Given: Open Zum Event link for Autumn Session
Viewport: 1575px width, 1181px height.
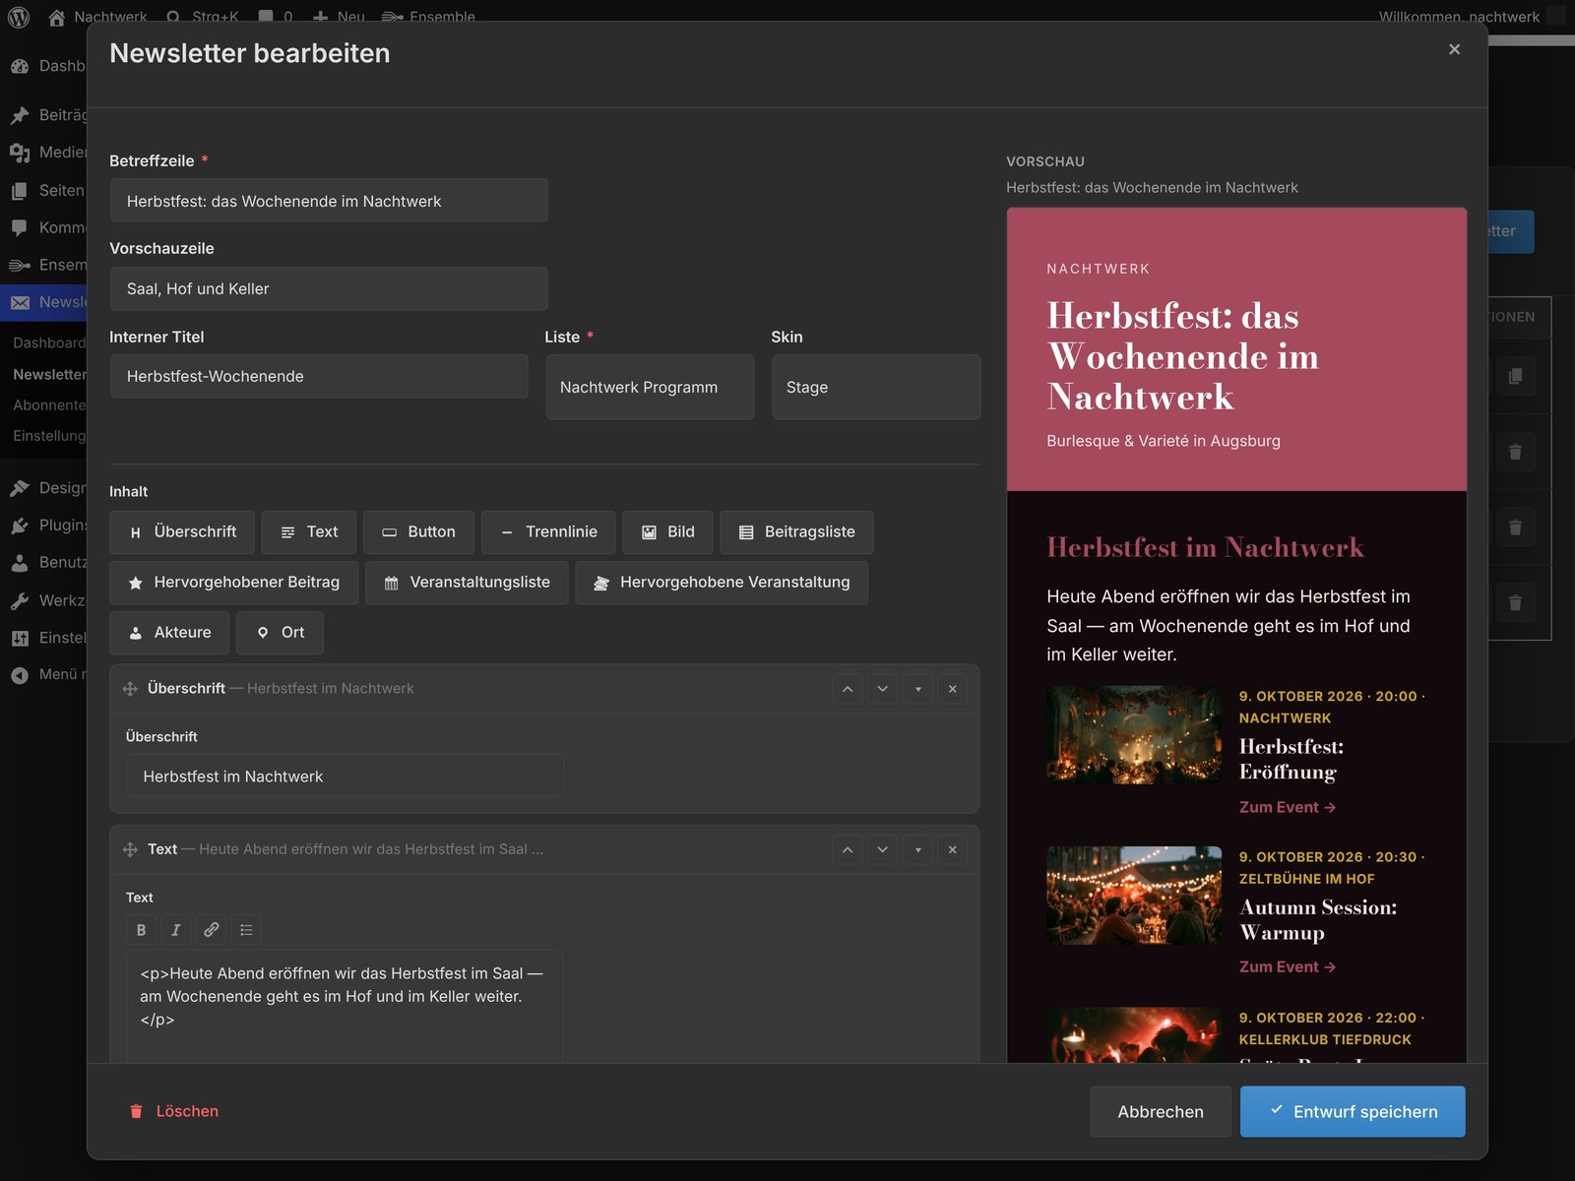Looking at the screenshot, I should point(1287,967).
